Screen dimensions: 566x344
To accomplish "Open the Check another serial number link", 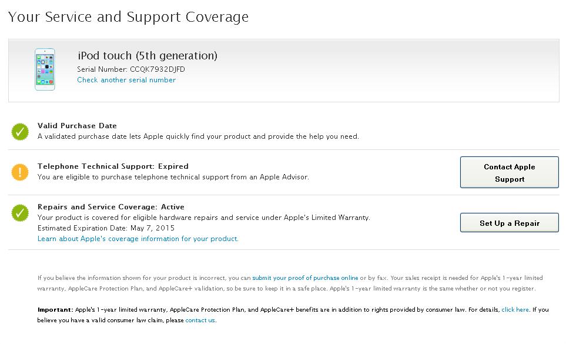I will click(126, 80).
